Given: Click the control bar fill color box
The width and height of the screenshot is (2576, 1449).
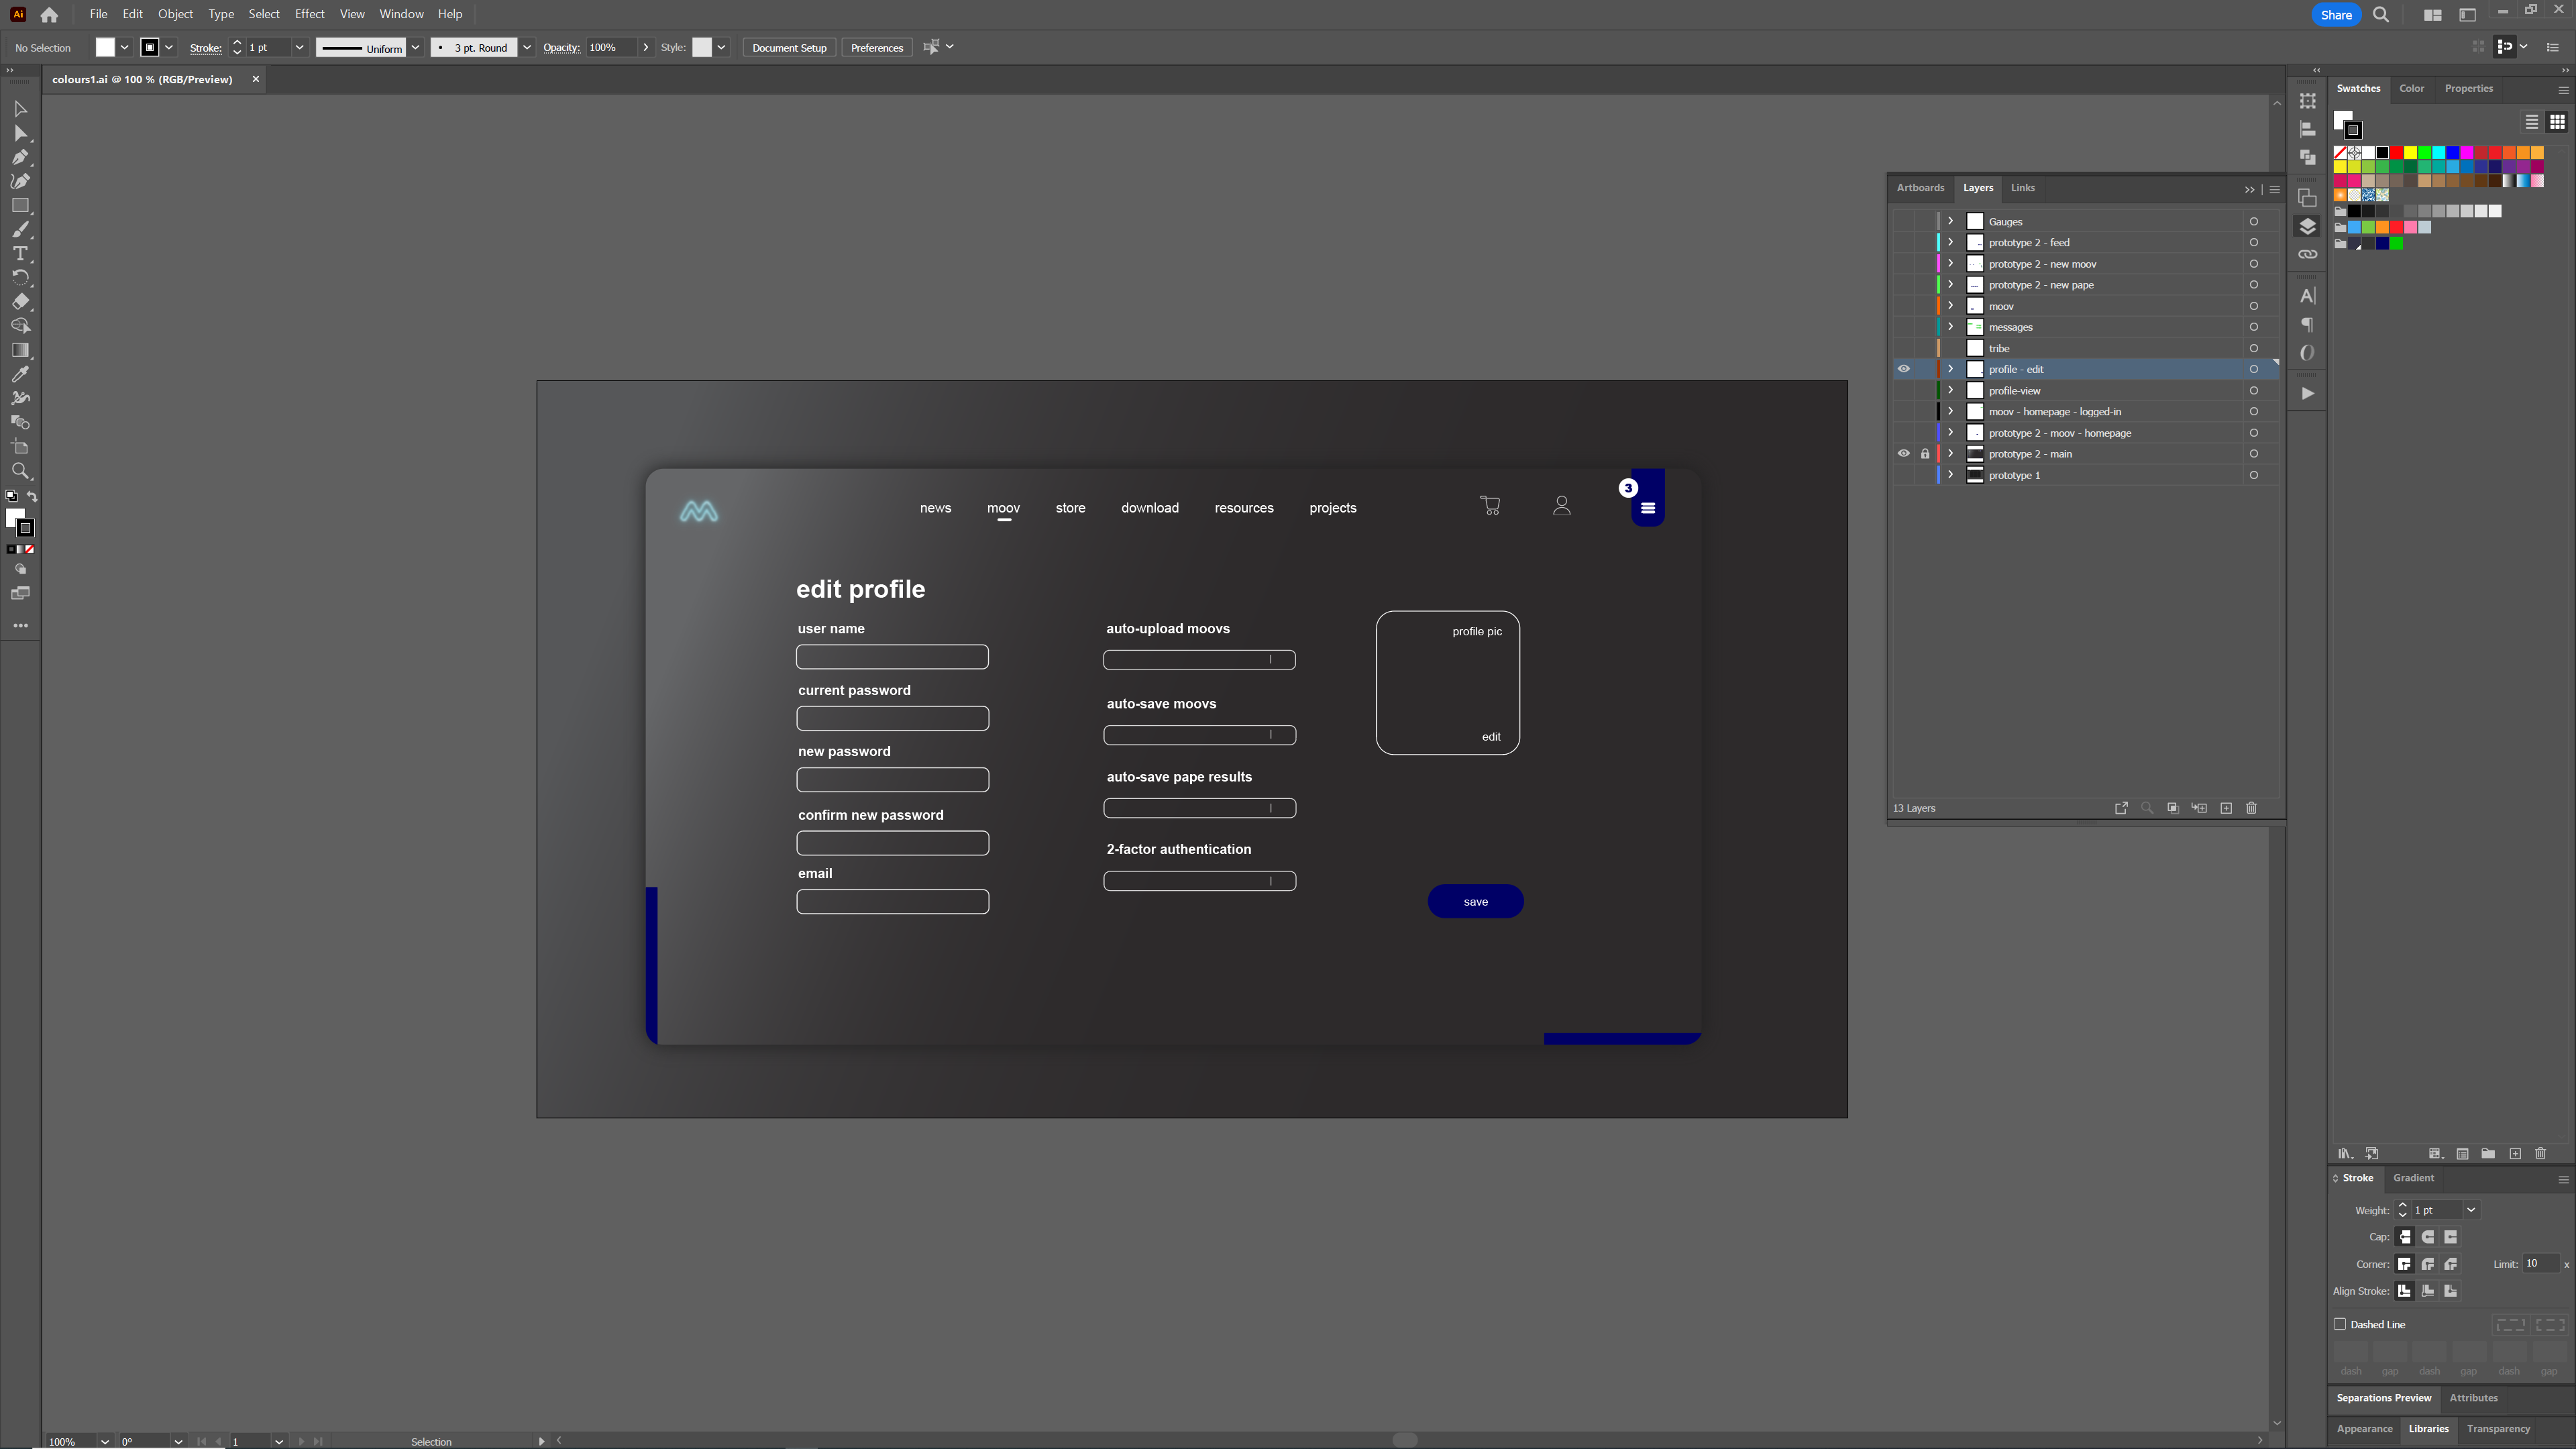Looking at the screenshot, I should click(x=105, y=47).
